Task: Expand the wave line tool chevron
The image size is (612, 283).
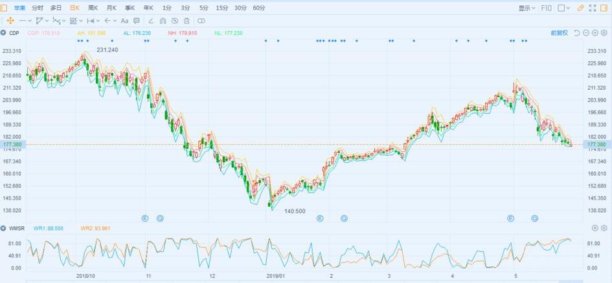Action: point(63,21)
